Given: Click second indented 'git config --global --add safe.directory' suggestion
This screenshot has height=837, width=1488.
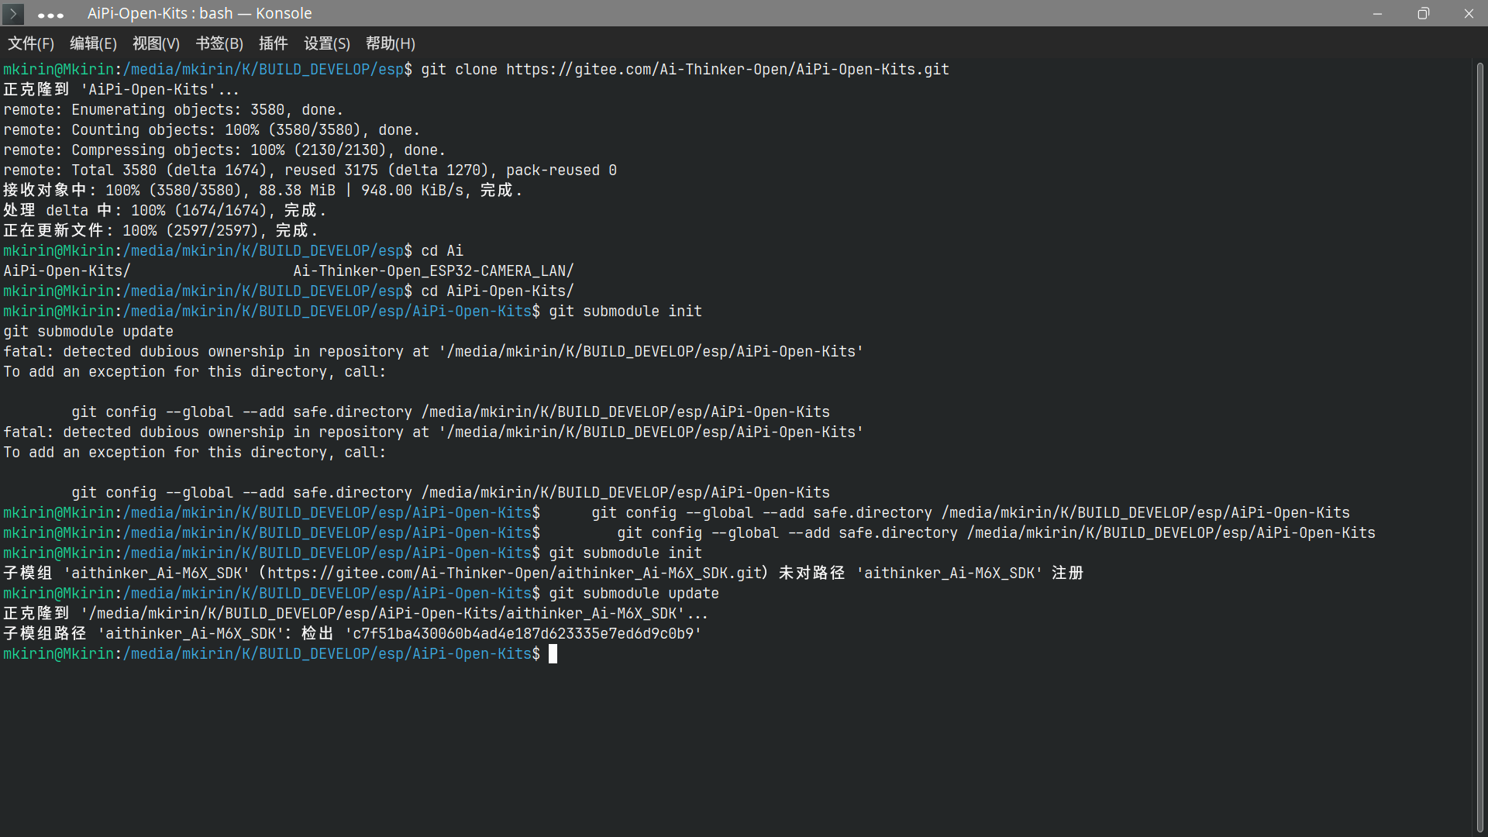Looking at the screenshot, I should pyautogui.click(x=450, y=493).
